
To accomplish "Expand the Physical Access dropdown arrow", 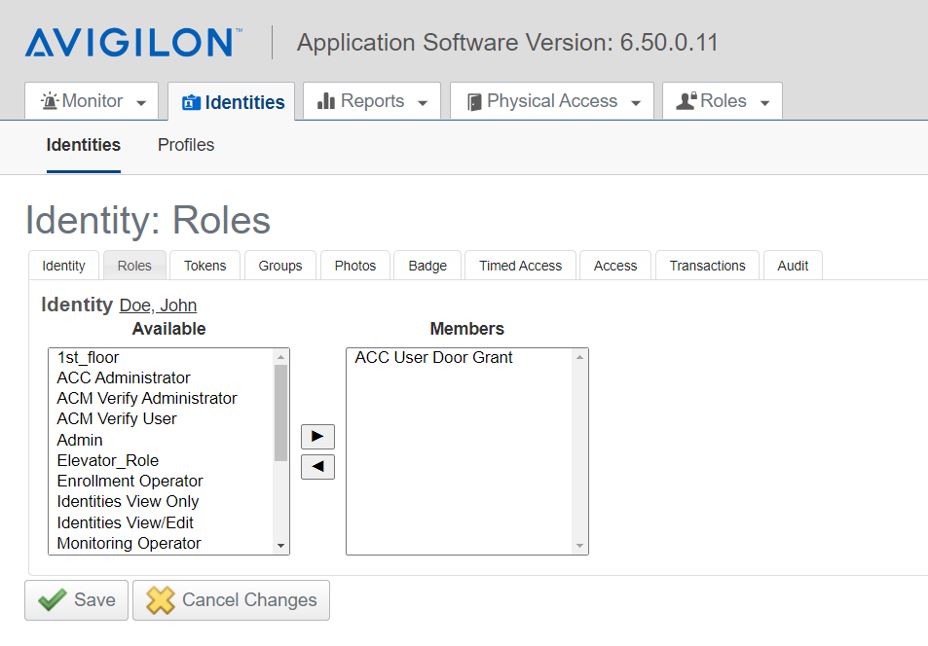I will pos(636,103).
